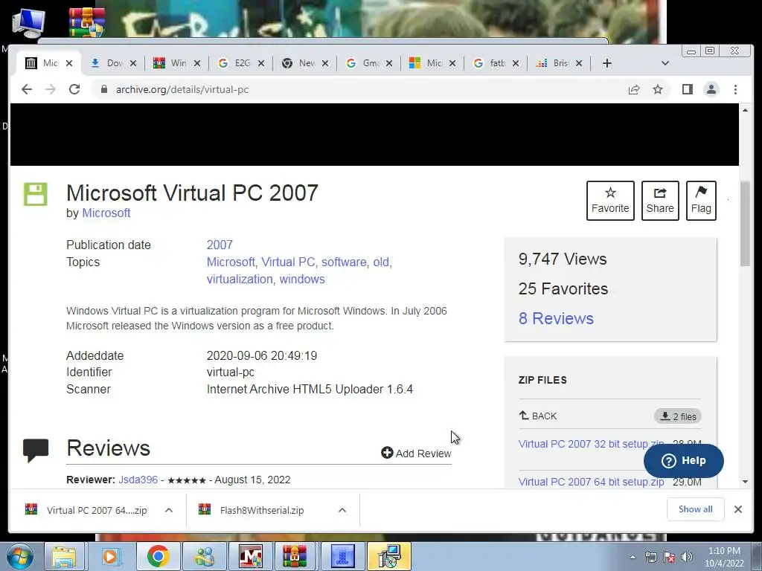Flag this item
The image size is (762, 571).
[701, 201]
